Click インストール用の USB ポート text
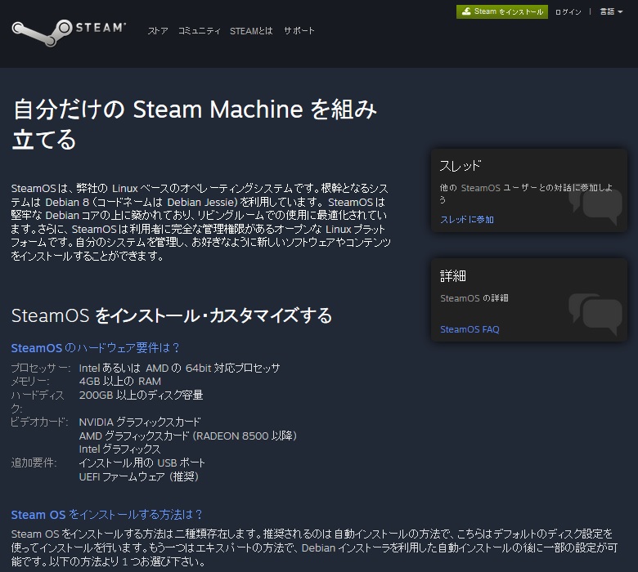Image resolution: width=638 pixels, height=572 pixels. click(142, 463)
